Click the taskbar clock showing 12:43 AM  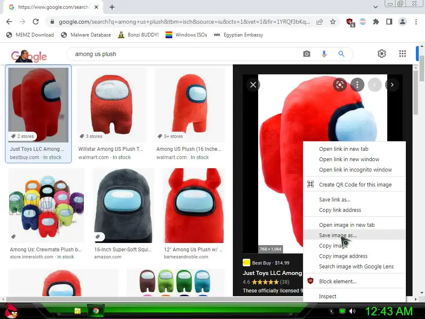389,311
